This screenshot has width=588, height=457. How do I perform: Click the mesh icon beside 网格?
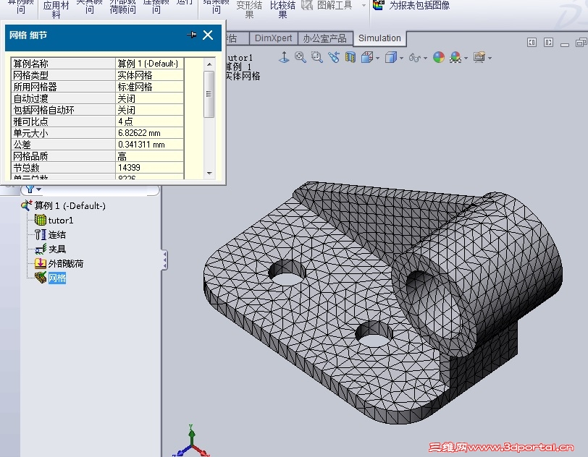point(40,278)
